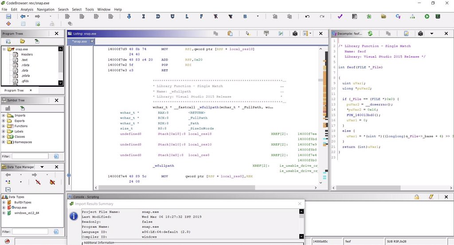Expand the Functions node in Symbol Tree
This screenshot has width=454, height=245.
(4, 126)
